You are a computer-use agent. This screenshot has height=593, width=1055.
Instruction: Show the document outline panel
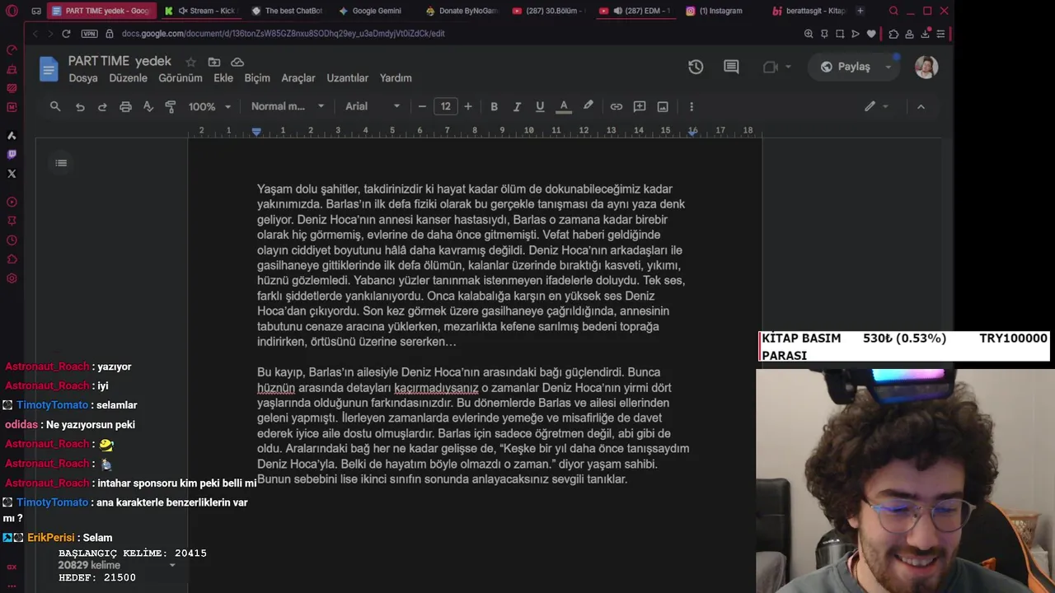[61, 163]
